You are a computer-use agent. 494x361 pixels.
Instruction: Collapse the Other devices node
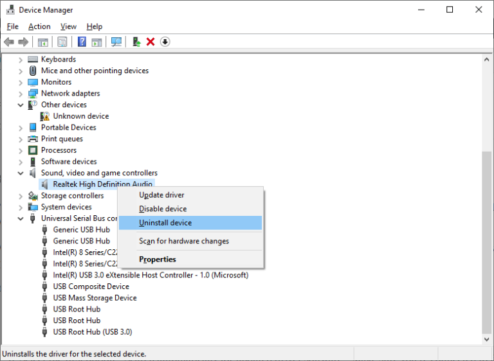pos(21,105)
